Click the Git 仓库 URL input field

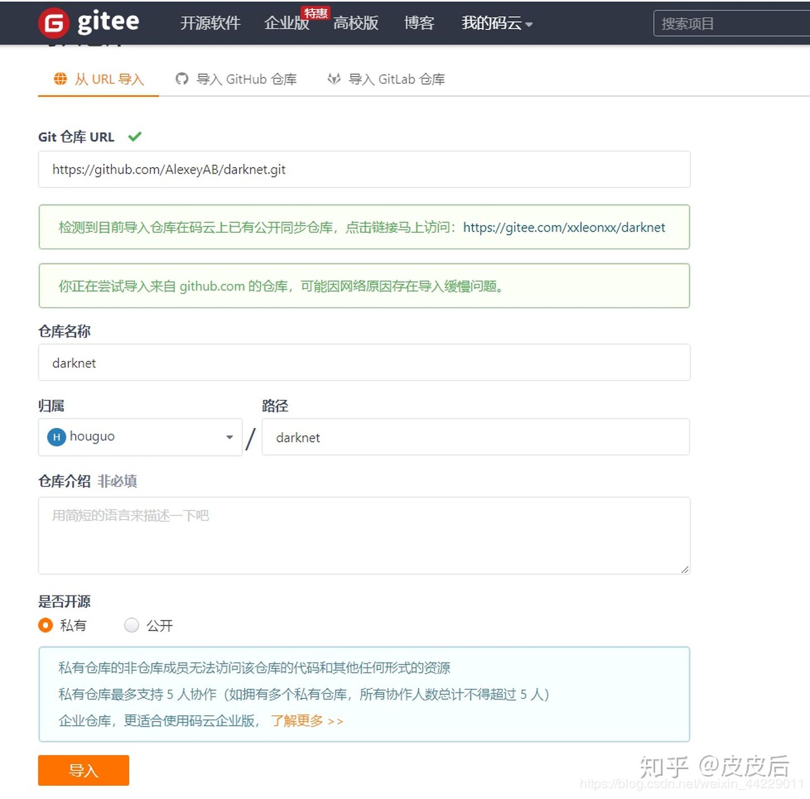[x=364, y=169]
